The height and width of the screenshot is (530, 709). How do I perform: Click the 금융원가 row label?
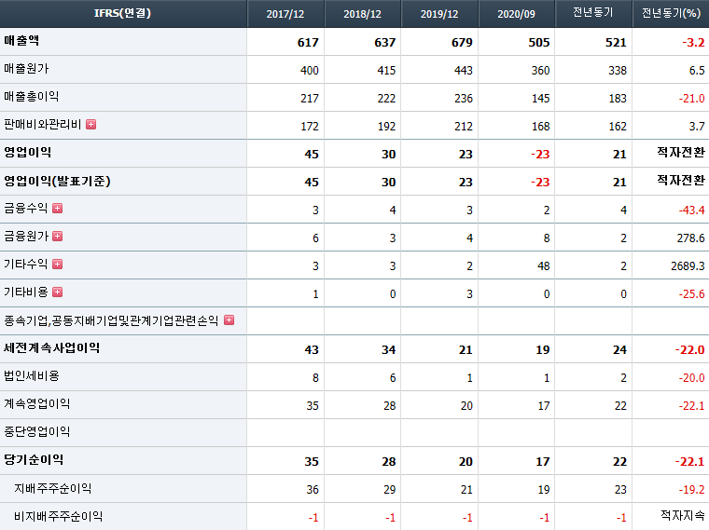(x=26, y=236)
